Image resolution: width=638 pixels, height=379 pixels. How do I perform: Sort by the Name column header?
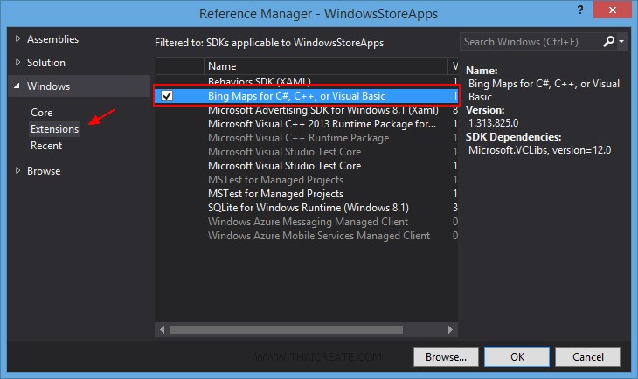325,65
